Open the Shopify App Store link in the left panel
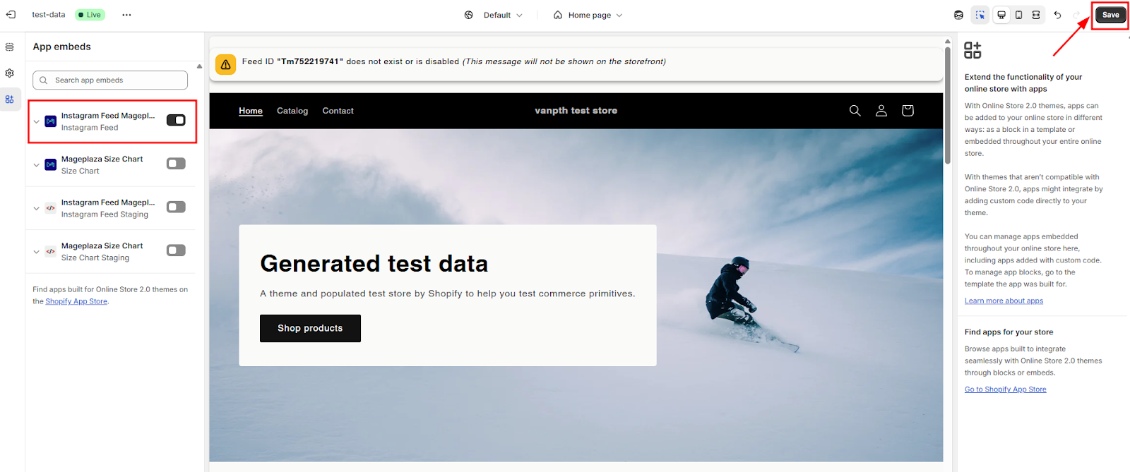Viewport: 1130px width, 472px height. point(76,301)
